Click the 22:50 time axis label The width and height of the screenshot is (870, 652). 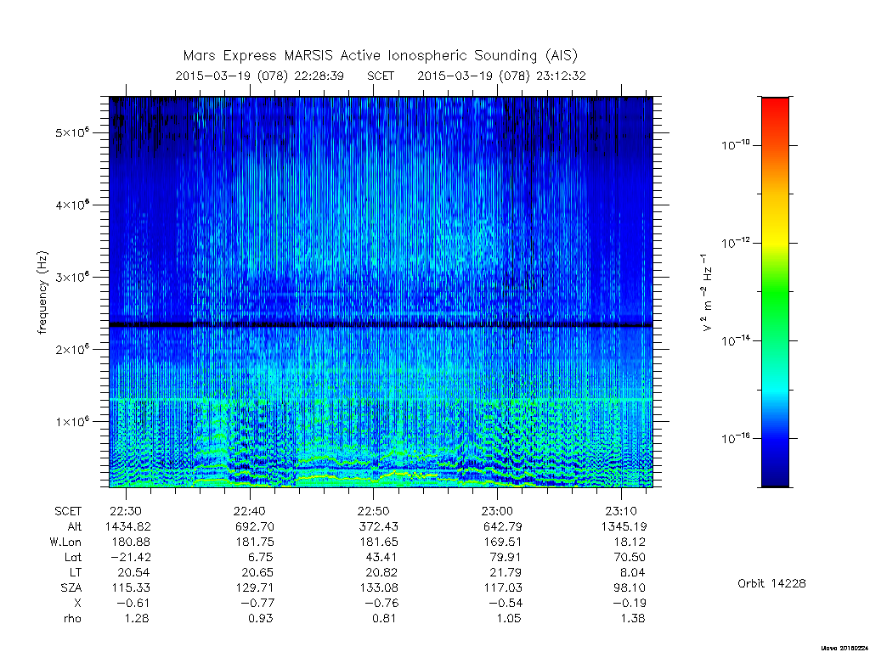tap(373, 510)
